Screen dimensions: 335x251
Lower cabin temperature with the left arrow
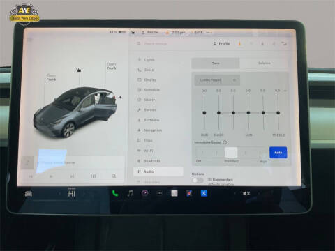click(60, 194)
